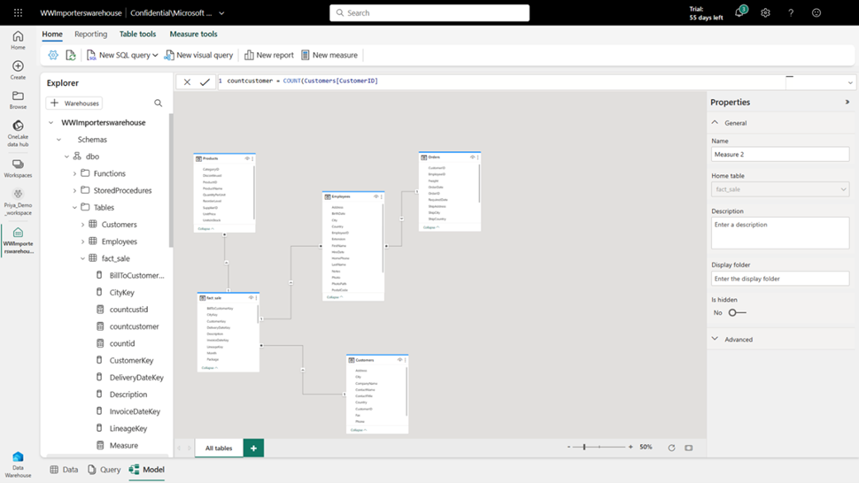Zoom in the model diagram

coord(631,447)
